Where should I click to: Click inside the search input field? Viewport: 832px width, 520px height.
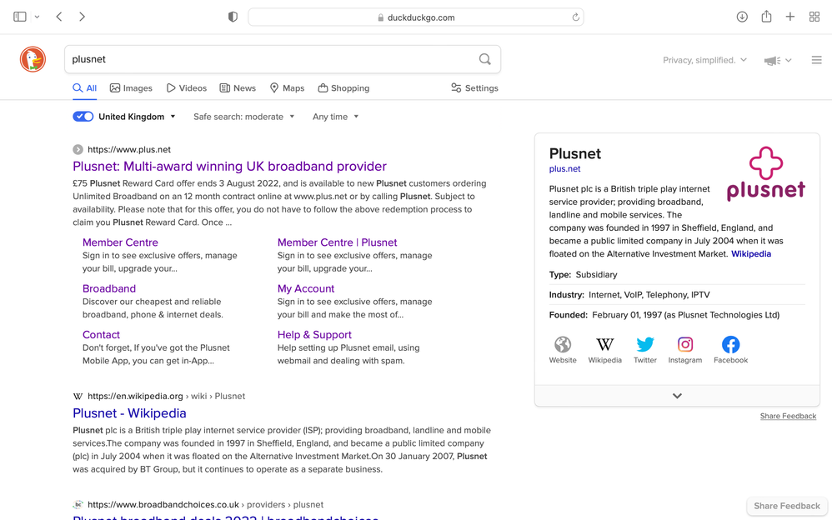tap(250, 59)
